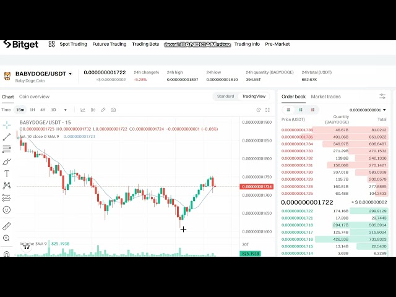
Task: Click the zoom in magnifier tool
Action: click(7, 238)
